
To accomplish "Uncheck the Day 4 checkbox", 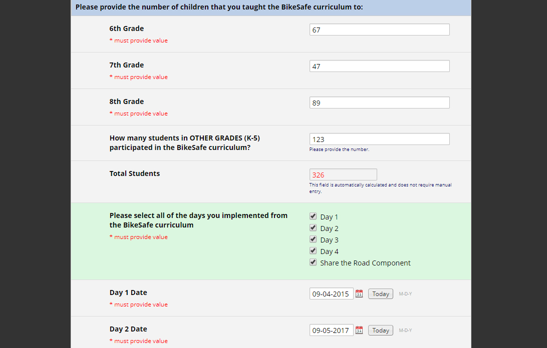I will point(313,251).
